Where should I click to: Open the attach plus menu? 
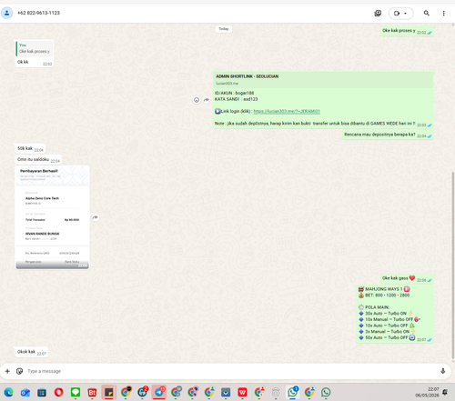(7, 371)
